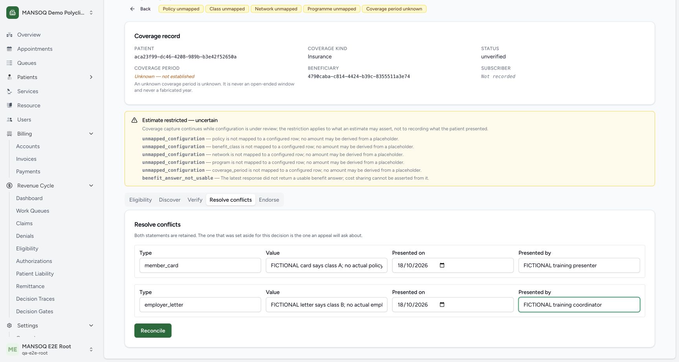679x362 pixels.
Task: Click the MANSOQ organization logo icon
Action: tap(13, 13)
